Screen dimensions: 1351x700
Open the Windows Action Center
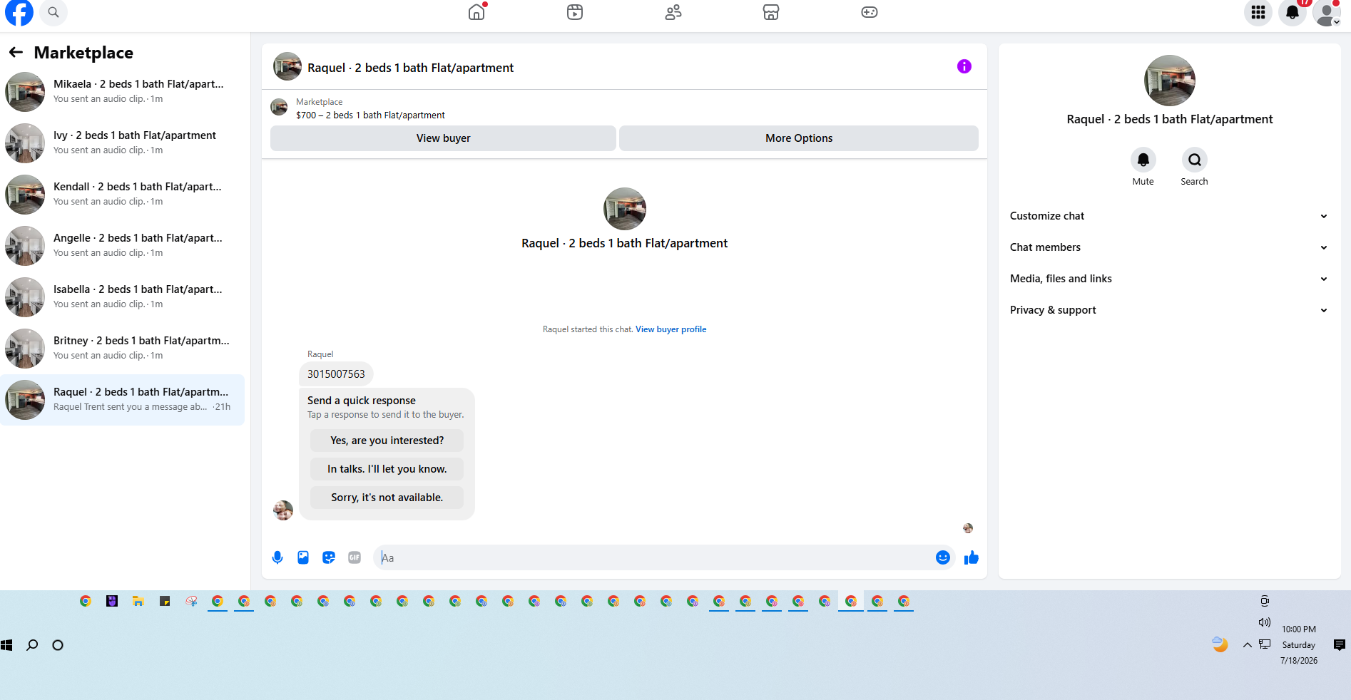pos(1340,645)
